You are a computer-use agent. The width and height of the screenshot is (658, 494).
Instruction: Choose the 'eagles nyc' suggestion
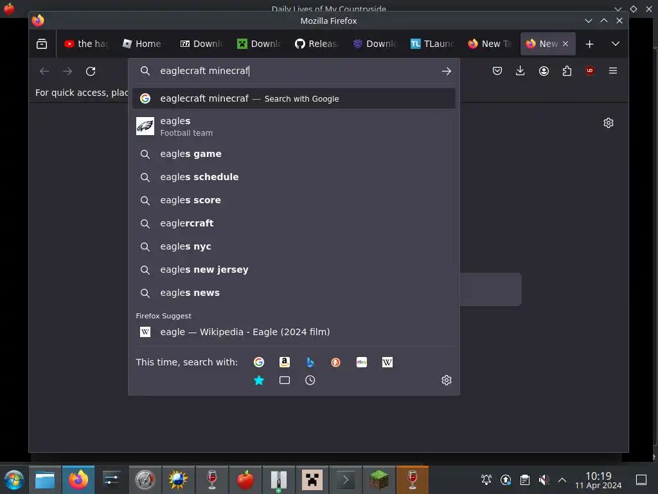coord(294,246)
